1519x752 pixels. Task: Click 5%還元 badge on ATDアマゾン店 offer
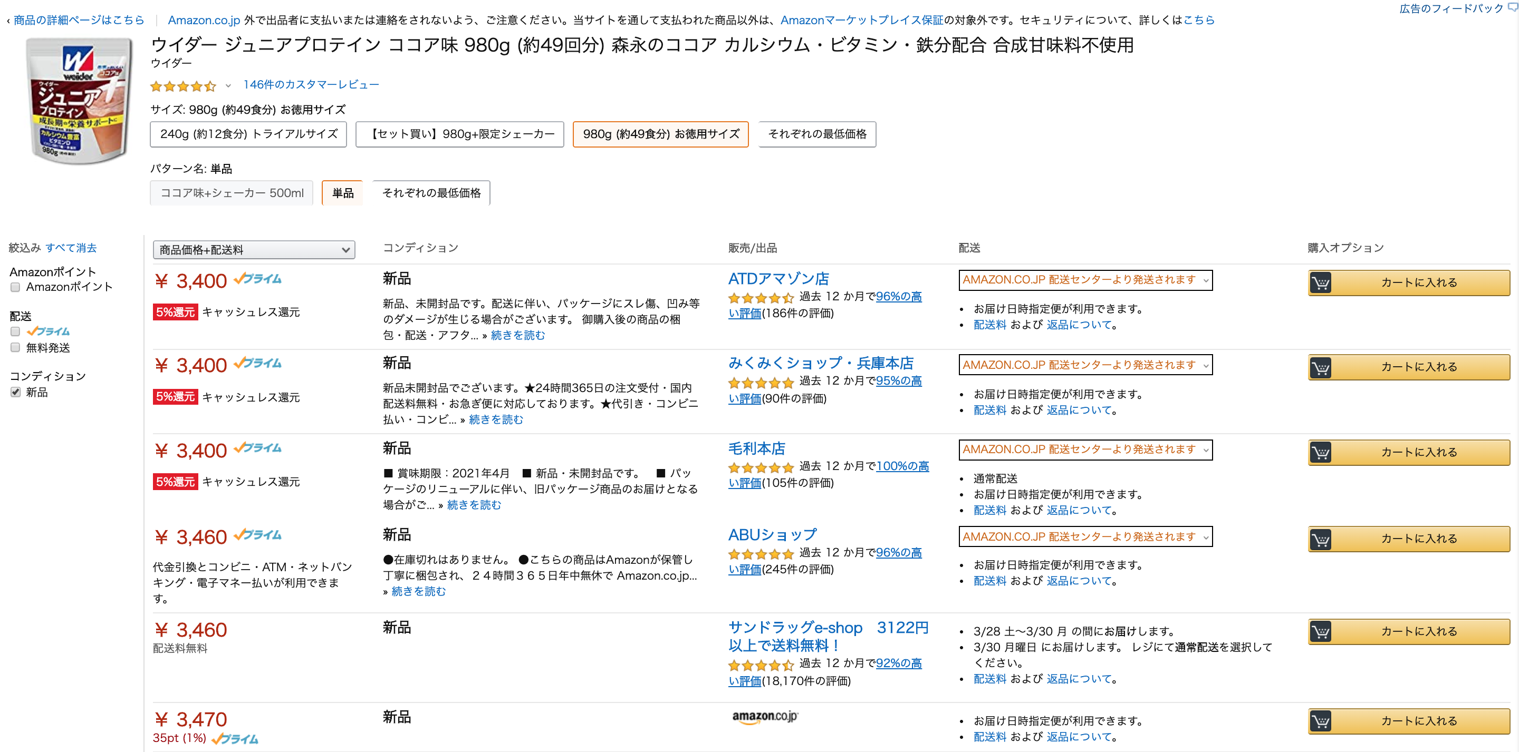175,312
